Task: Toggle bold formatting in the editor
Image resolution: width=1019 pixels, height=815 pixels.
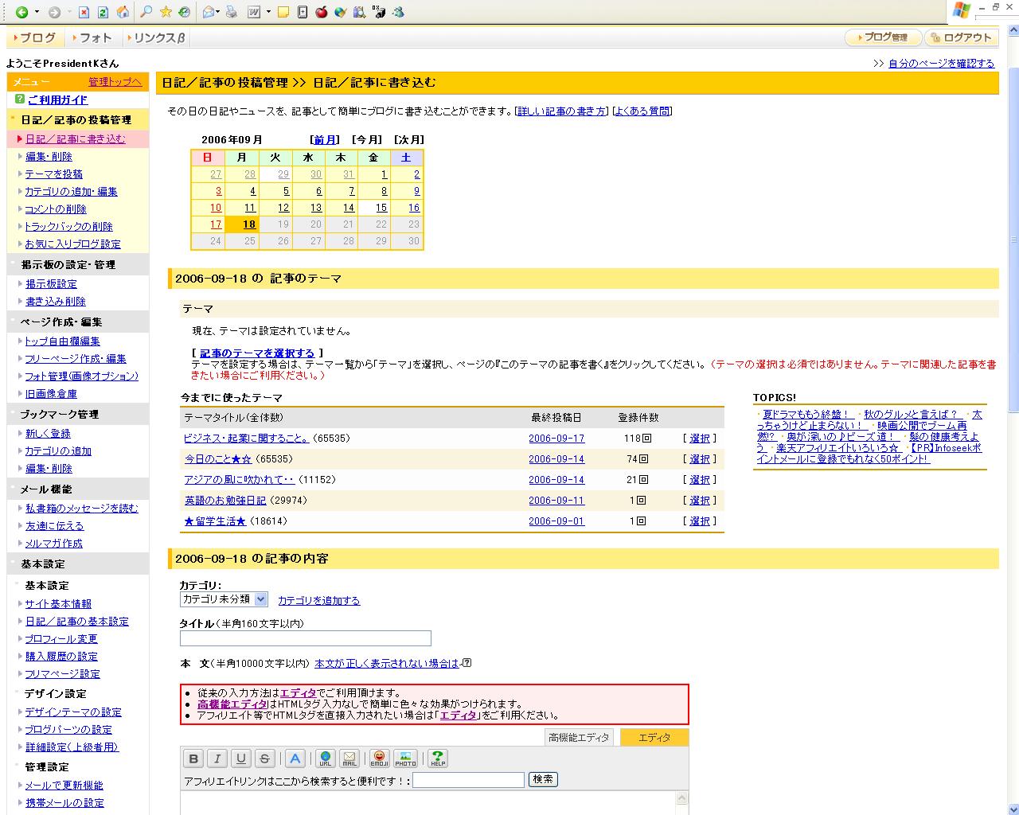Action: (x=193, y=758)
